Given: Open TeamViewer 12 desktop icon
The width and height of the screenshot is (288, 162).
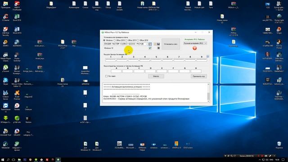Looking at the screenshot, I should point(5,108).
